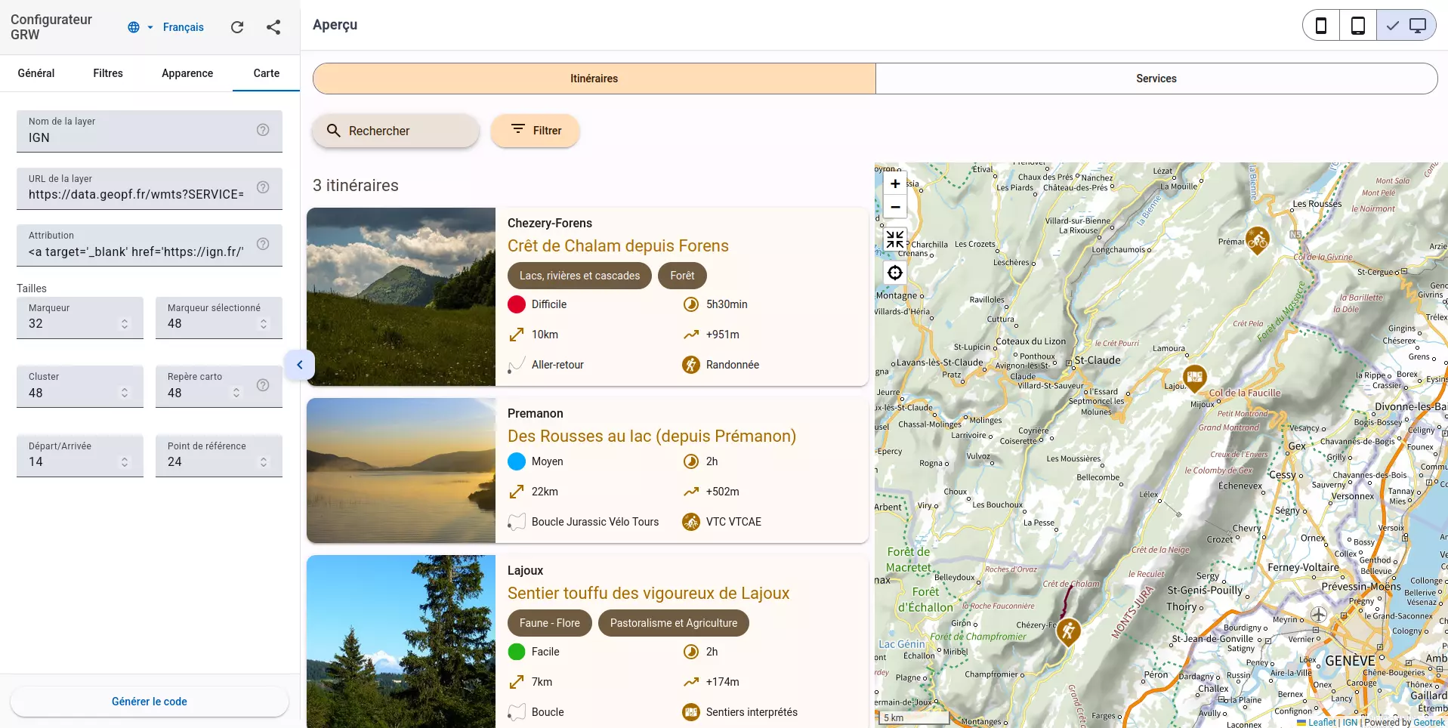Refresh the configurator preview

pyautogui.click(x=237, y=26)
